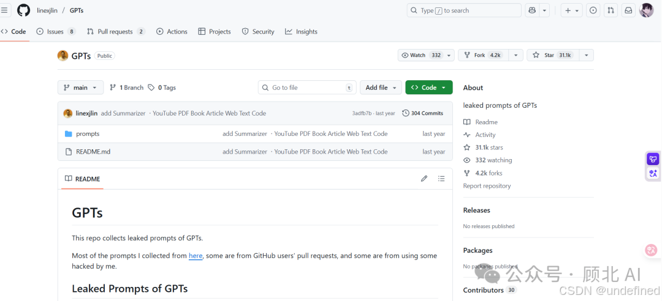This screenshot has height=301, width=662.
Task: Open the linexjlin commit author link
Action: pos(86,113)
